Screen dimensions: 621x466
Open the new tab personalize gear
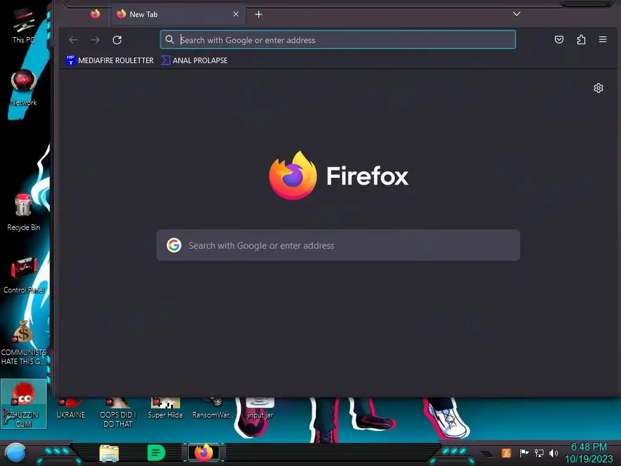599,88
